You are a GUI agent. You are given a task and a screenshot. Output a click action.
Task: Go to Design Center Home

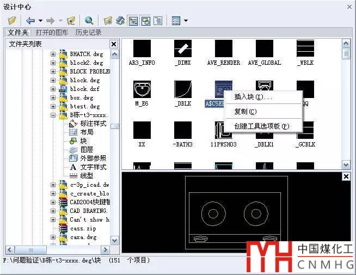tap(120, 21)
